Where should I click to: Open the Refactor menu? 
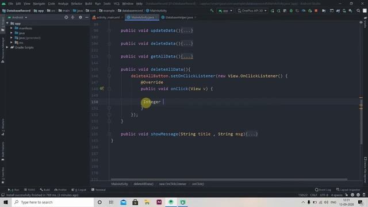pyautogui.click(x=76, y=3)
